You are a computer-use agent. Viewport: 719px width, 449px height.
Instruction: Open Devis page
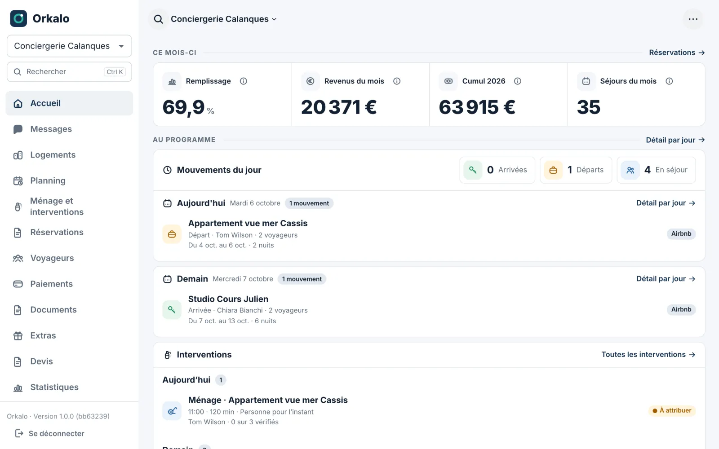pos(69,361)
